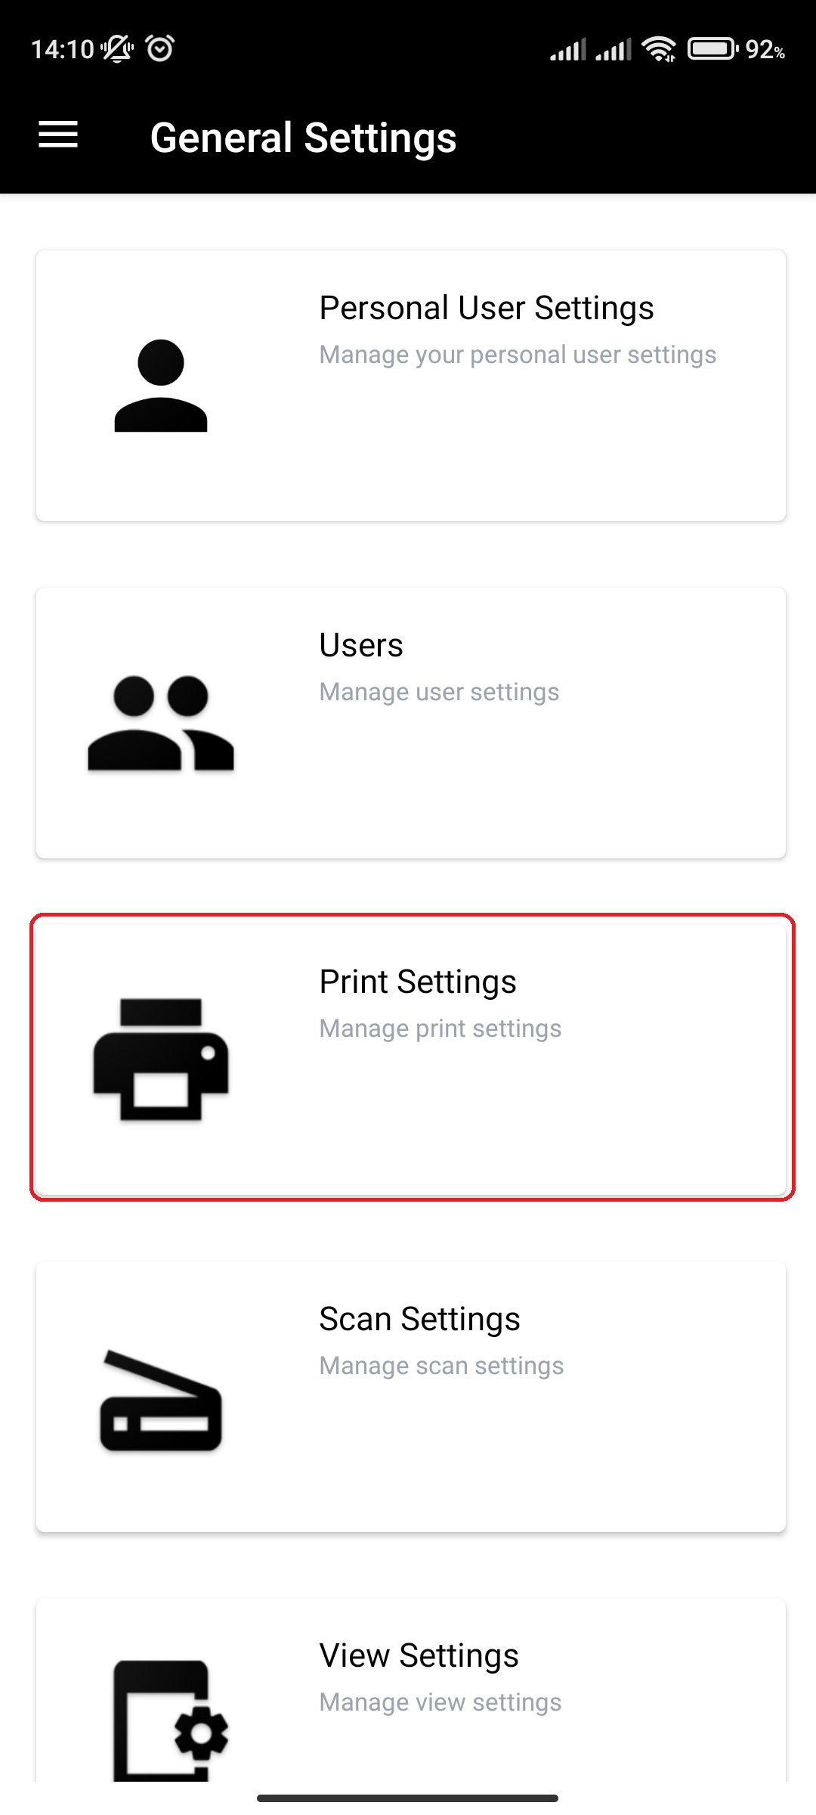Screen dimensions: 816x1815
Task: Open the hamburger navigation menu
Action: [58, 135]
